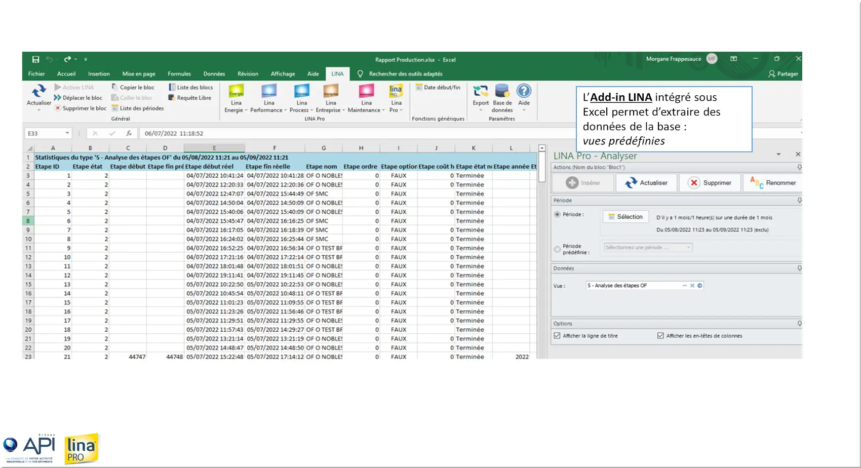Select the Période radio button
The image size is (861, 468).
557,214
